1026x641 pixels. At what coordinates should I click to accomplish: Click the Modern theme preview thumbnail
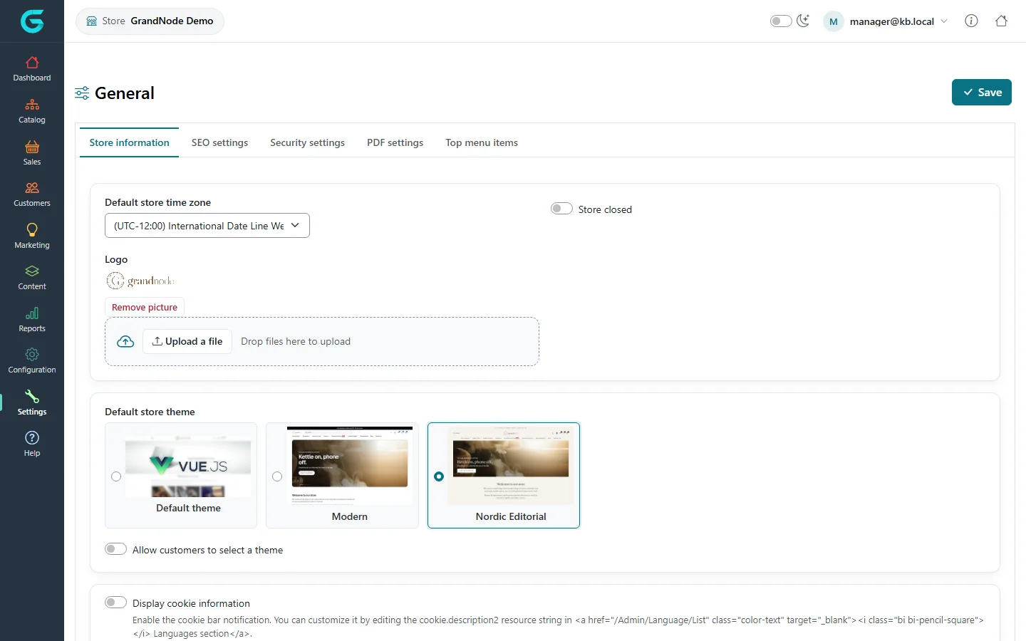pyautogui.click(x=350, y=466)
